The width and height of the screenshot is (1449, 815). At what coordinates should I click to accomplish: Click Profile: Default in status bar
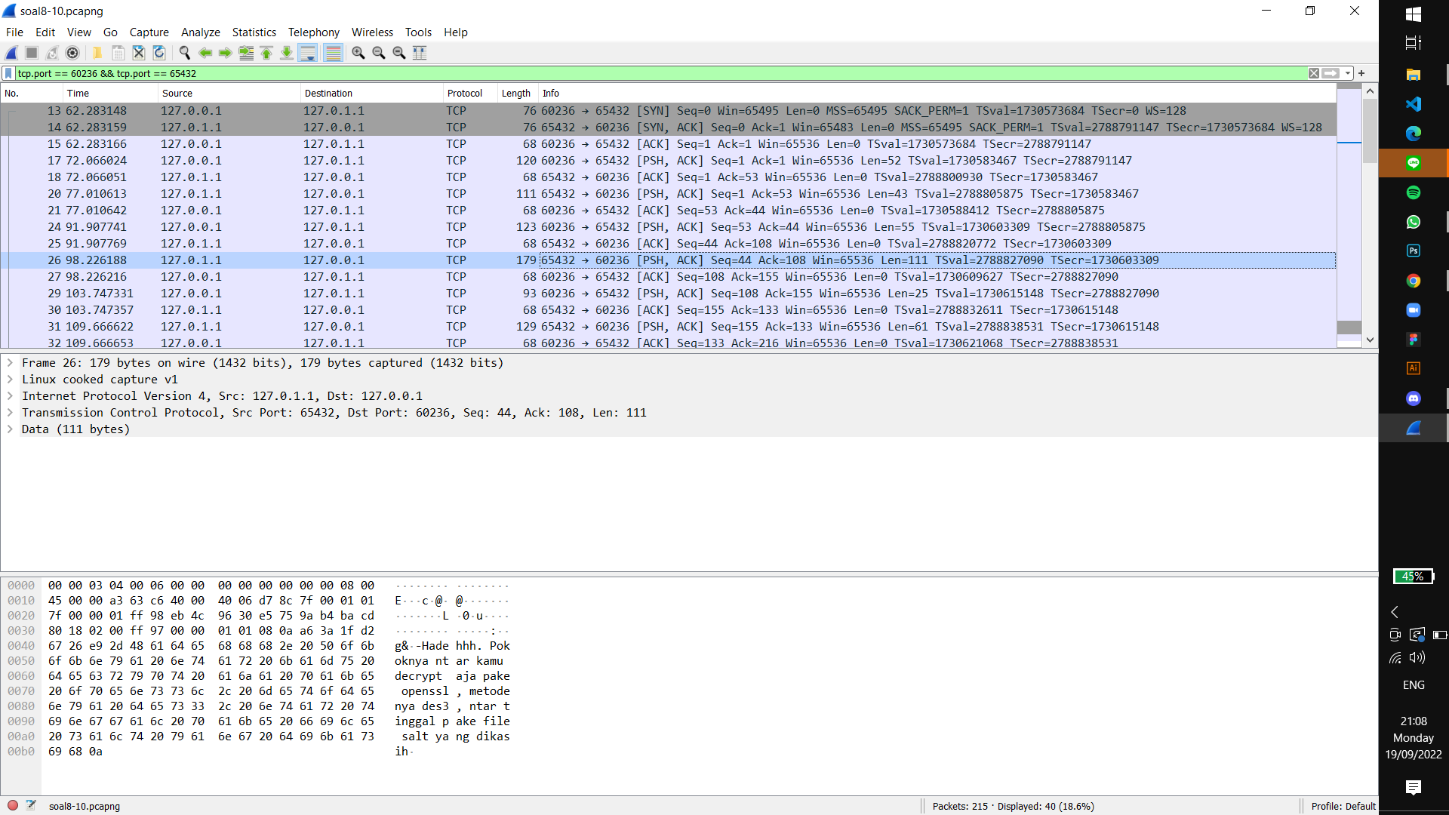(x=1343, y=806)
